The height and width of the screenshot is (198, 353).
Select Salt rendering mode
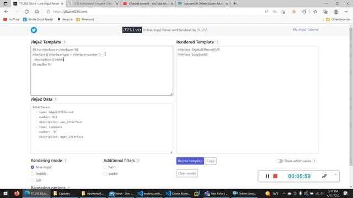point(33,180)
